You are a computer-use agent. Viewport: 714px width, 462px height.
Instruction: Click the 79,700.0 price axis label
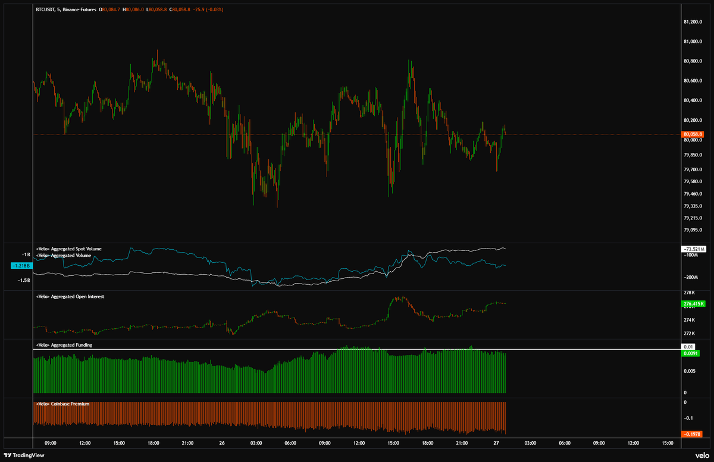[694, 170]
